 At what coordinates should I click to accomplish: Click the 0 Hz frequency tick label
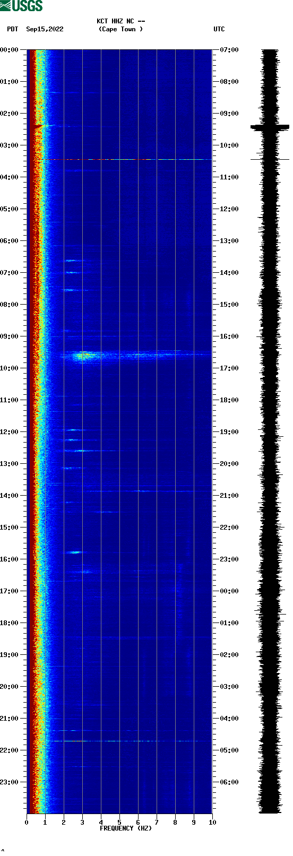[x=27, y=823]
